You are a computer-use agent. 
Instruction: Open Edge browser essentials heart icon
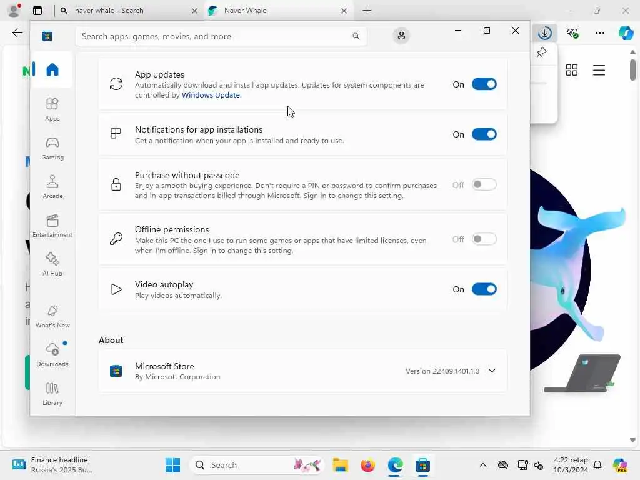(x=572, y=33)
